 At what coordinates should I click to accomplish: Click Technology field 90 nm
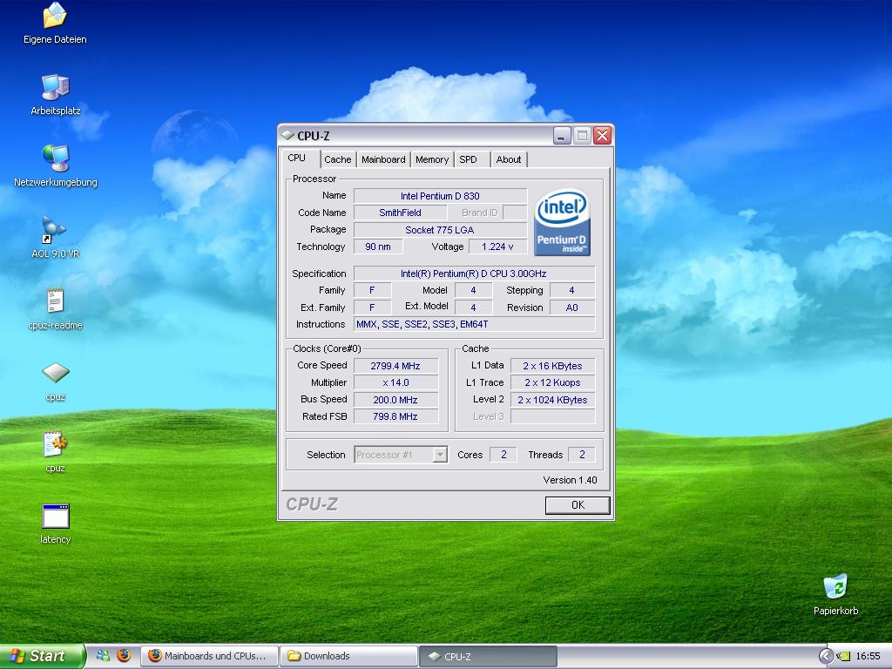[378, 247]
